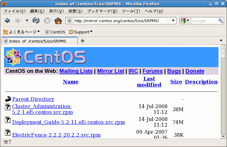This screenshot has width=227, height=147.
Task: Open the ツール(T) menu
Action: 131,11
